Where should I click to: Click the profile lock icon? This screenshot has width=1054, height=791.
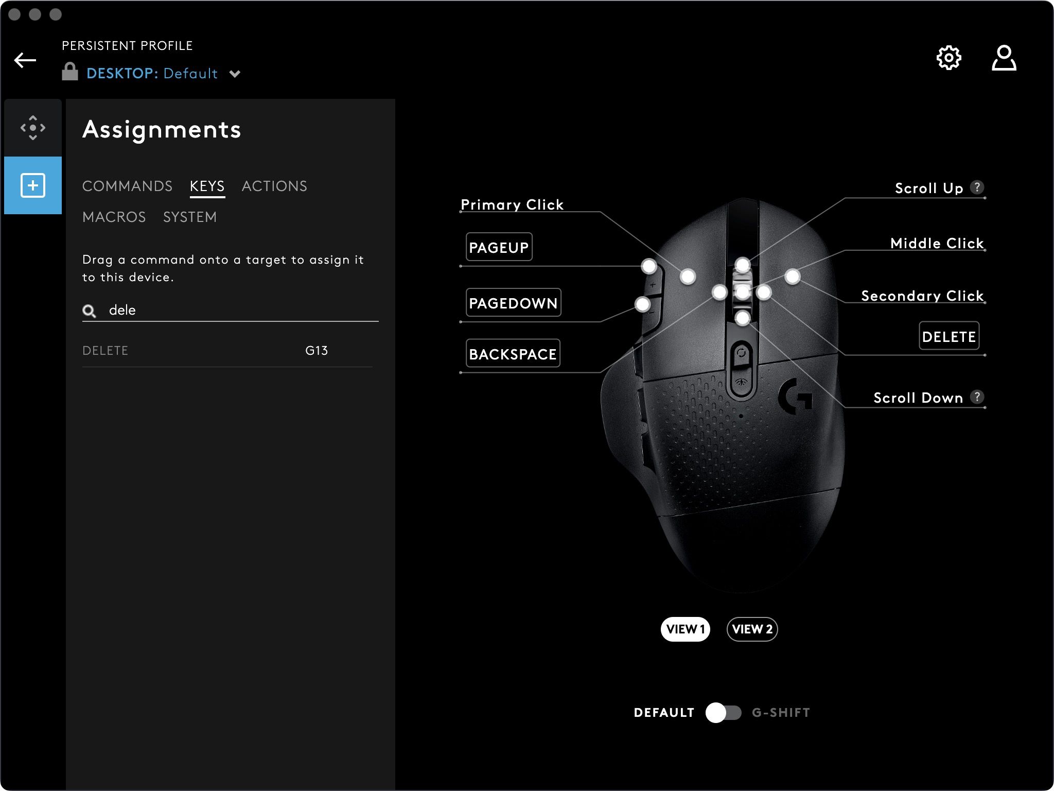coord(70,72)
